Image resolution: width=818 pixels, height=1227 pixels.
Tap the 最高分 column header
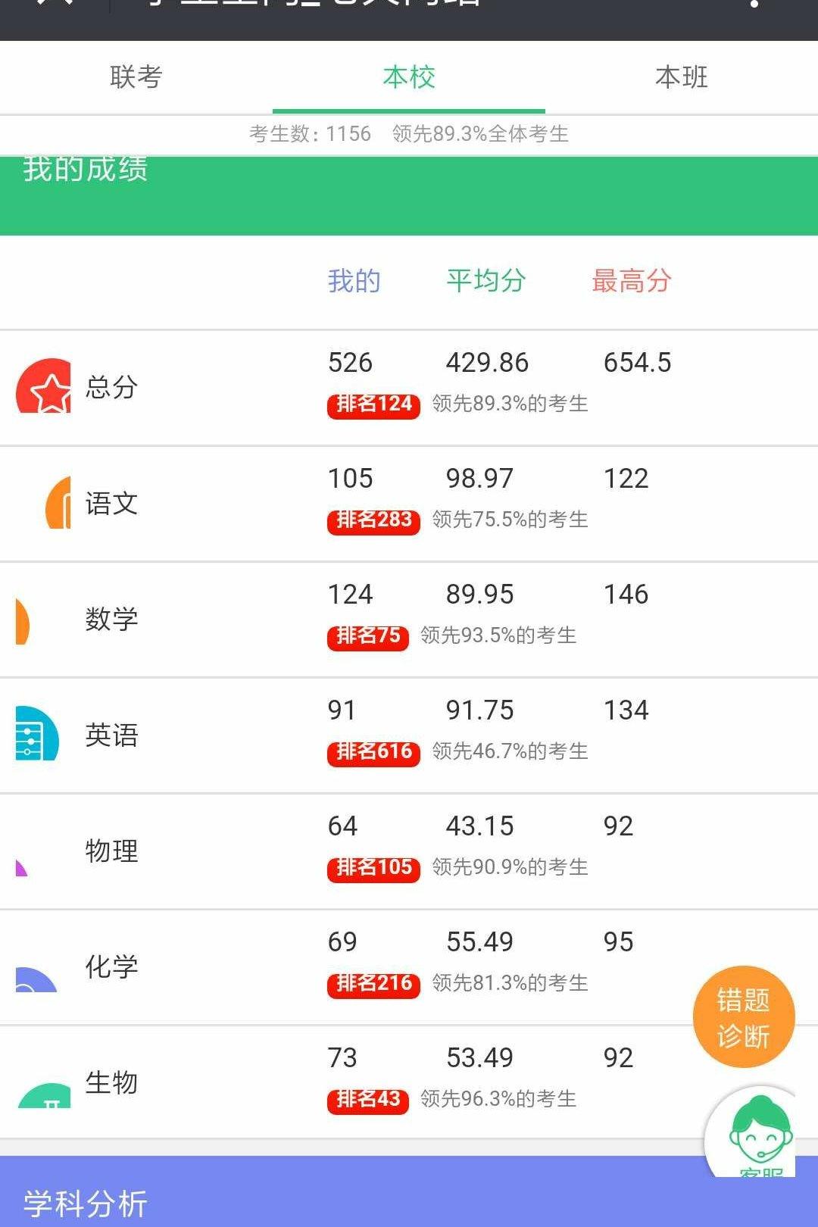pyautogui.click(x=631, y=281)
